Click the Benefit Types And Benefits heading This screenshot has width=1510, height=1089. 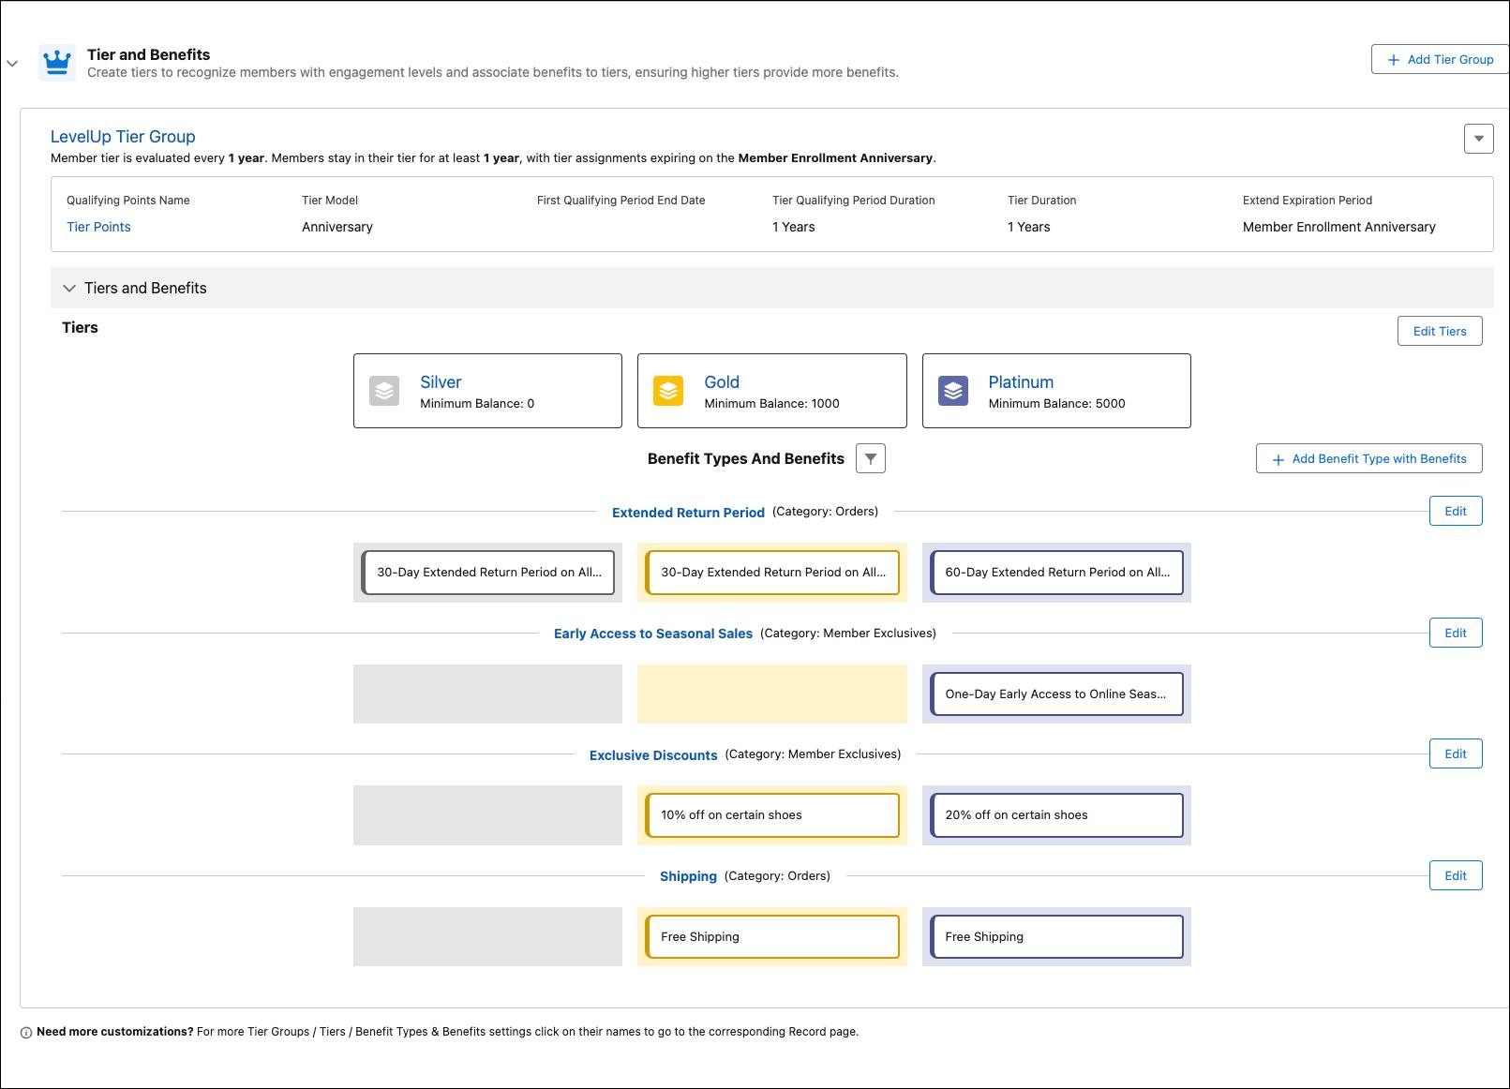tap(746, 458)
